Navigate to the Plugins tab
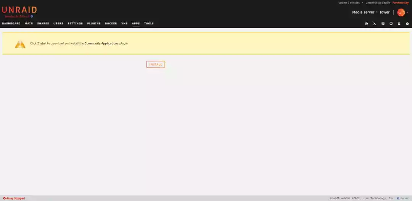This screenshot has width=412, height=201. (x=94, y=24)
